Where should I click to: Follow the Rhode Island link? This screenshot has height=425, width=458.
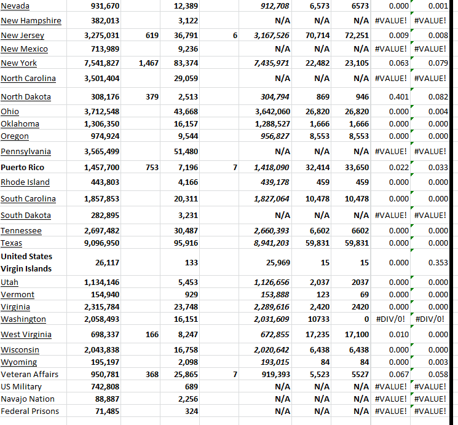pos(25,182)
